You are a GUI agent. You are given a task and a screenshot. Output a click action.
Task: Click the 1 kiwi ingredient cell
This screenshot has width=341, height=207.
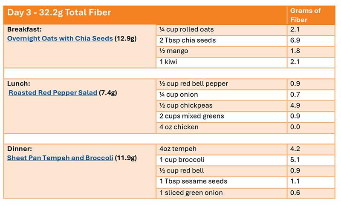click(x=168, y=62)
